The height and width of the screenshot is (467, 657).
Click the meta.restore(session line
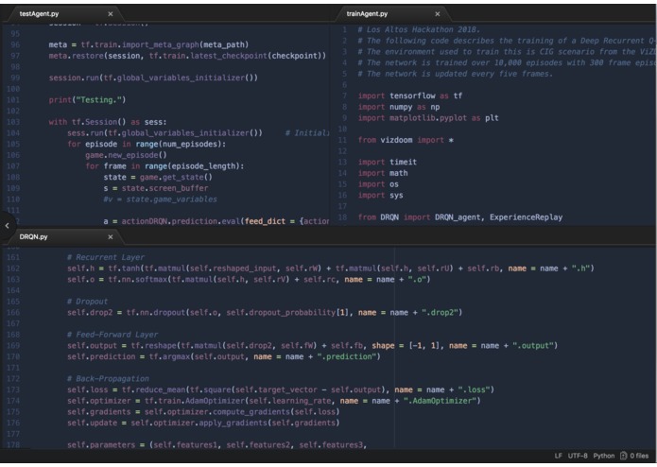click(x=187, y=56)
